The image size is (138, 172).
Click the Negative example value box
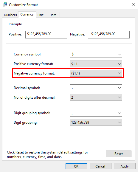109,35
